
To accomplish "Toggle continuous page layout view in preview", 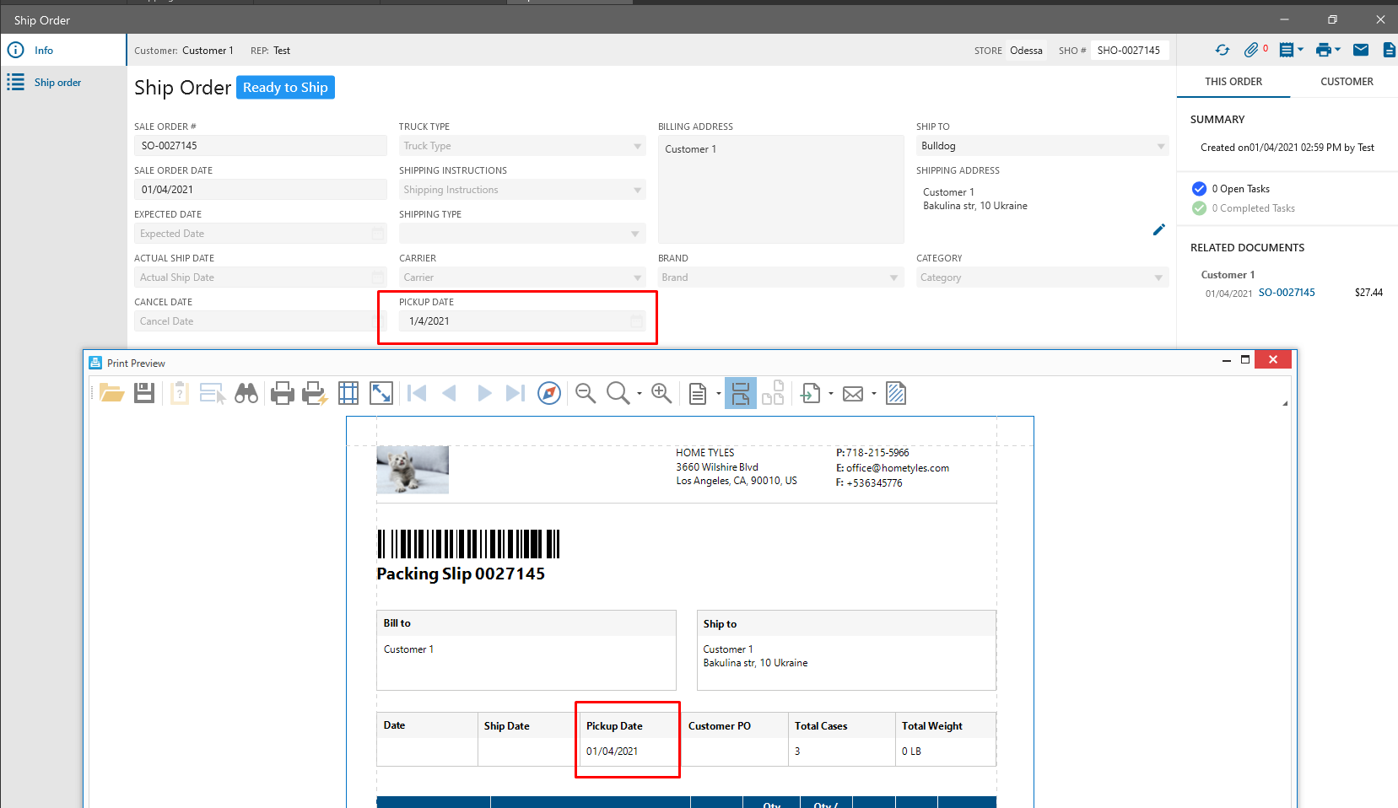I will coord(740,393).
